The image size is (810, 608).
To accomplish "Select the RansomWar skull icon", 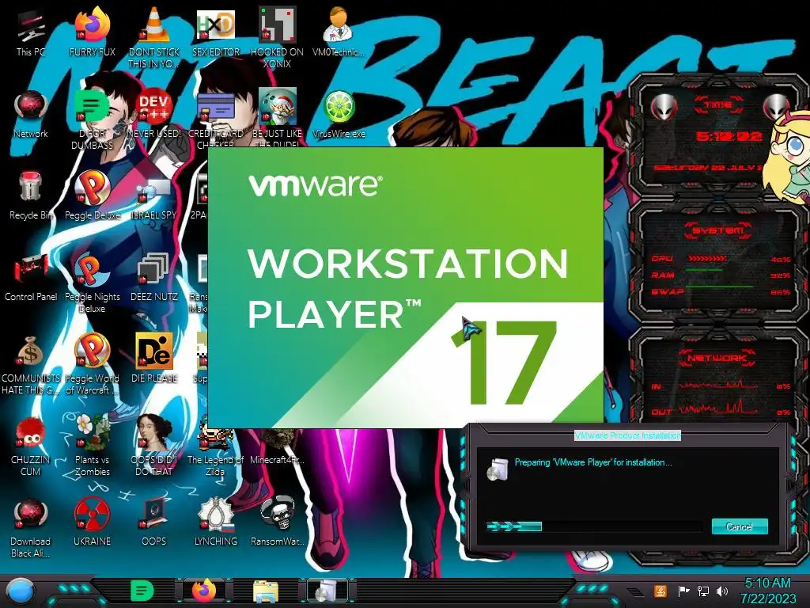I will 277,522.
